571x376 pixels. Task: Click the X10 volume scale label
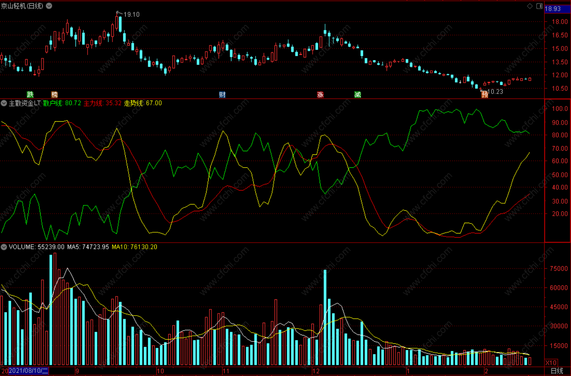[552, 363]
